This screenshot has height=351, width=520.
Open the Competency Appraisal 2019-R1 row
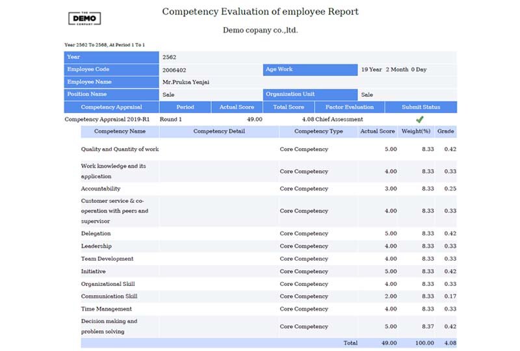(x=107, y=120)
